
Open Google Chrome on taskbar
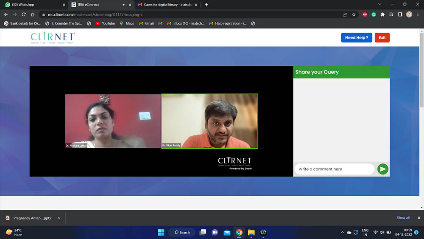239,233
